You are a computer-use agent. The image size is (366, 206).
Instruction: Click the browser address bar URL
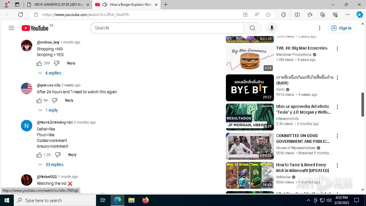[x=86, y=15]
